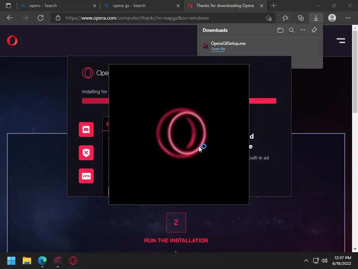This screenshot has width=358, height=269.
Task: Close the 'opera gx - Search' tab
Action: pyautogui.click(x=178, y=6)
